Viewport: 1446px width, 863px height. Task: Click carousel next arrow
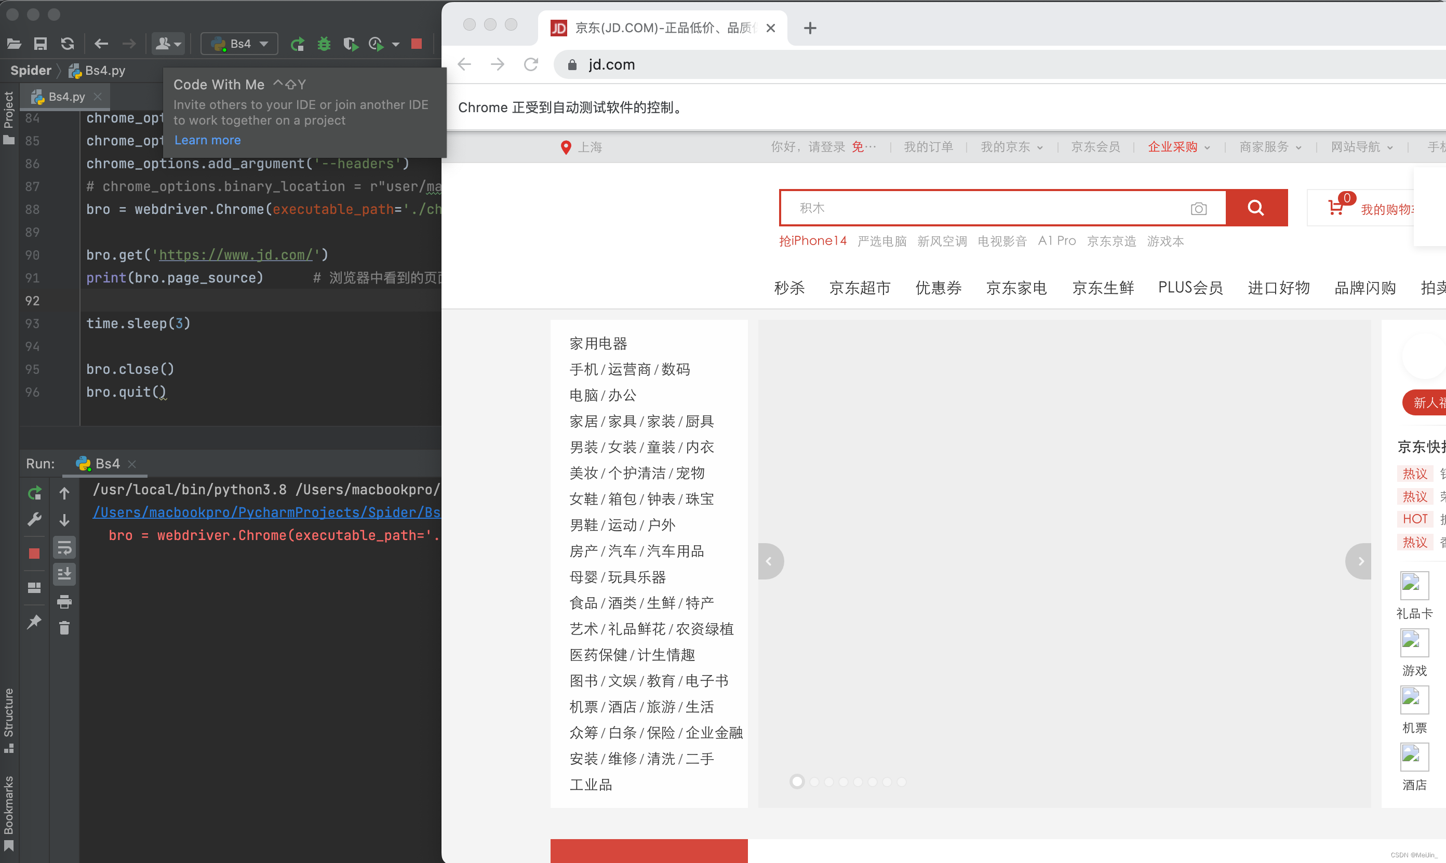pos(1359,561)
